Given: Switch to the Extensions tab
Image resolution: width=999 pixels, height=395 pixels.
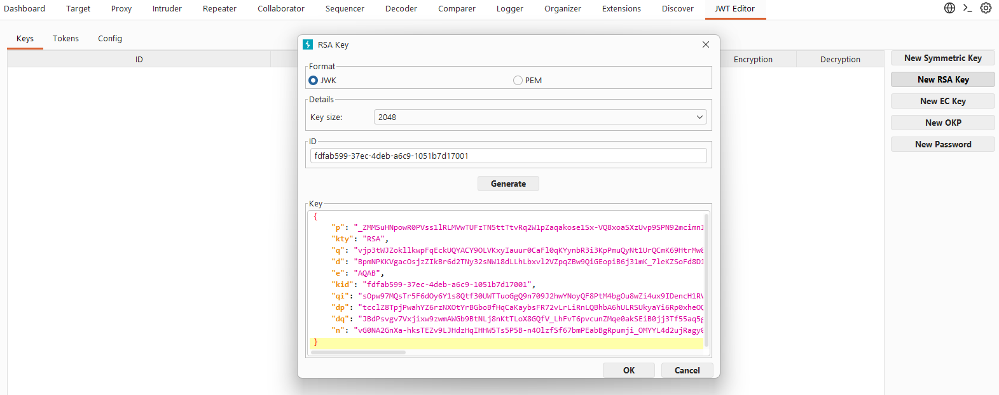Looking at the screenshot, I should [x=621, y=9].
